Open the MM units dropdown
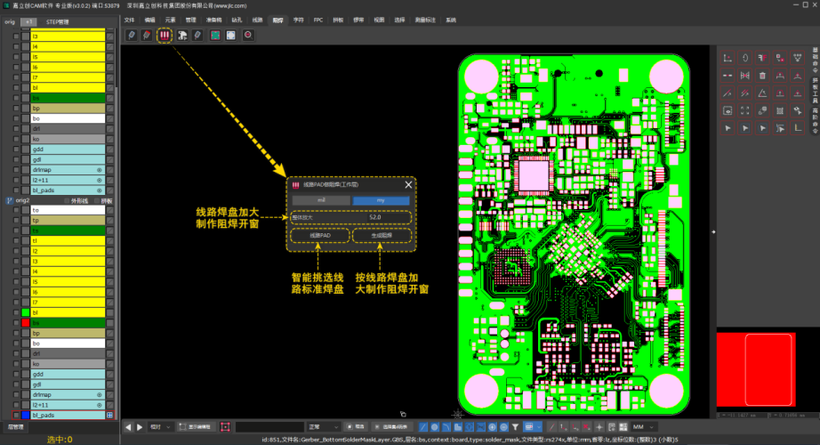 [644, 427]
